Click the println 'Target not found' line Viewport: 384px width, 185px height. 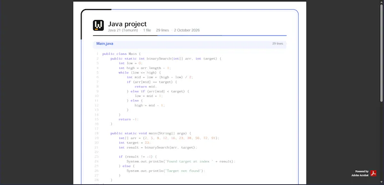166,171
